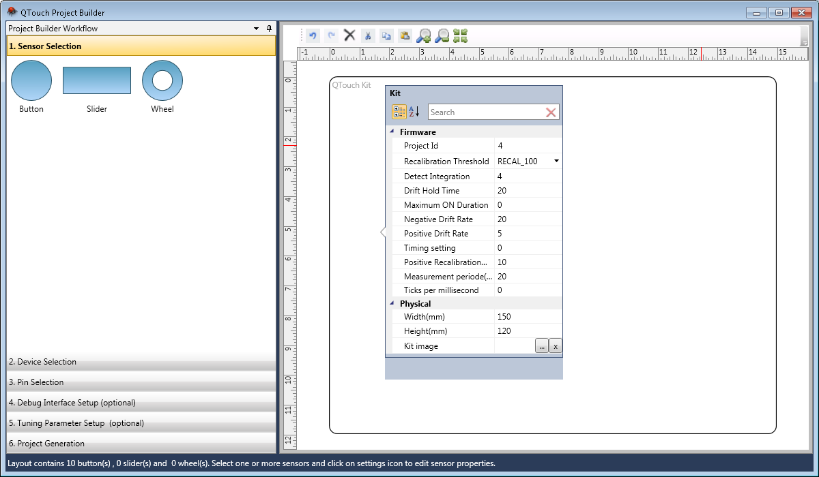This screenshot has height=477, width=819.
Task: Edit the Width(mm) value
Action: [528, 317]
